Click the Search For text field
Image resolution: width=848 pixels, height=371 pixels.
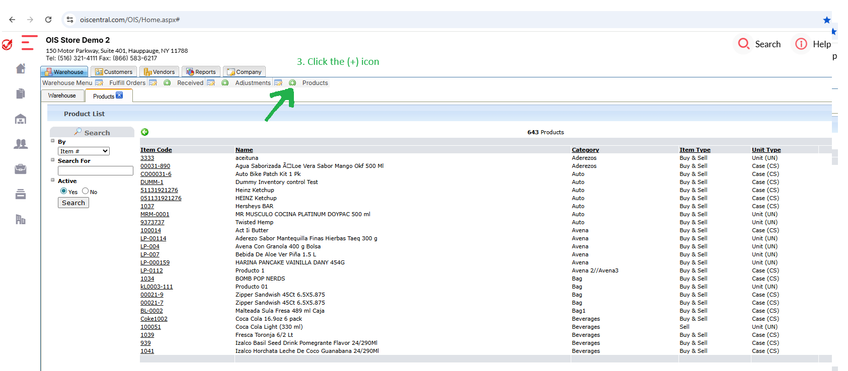coord(96,171)
